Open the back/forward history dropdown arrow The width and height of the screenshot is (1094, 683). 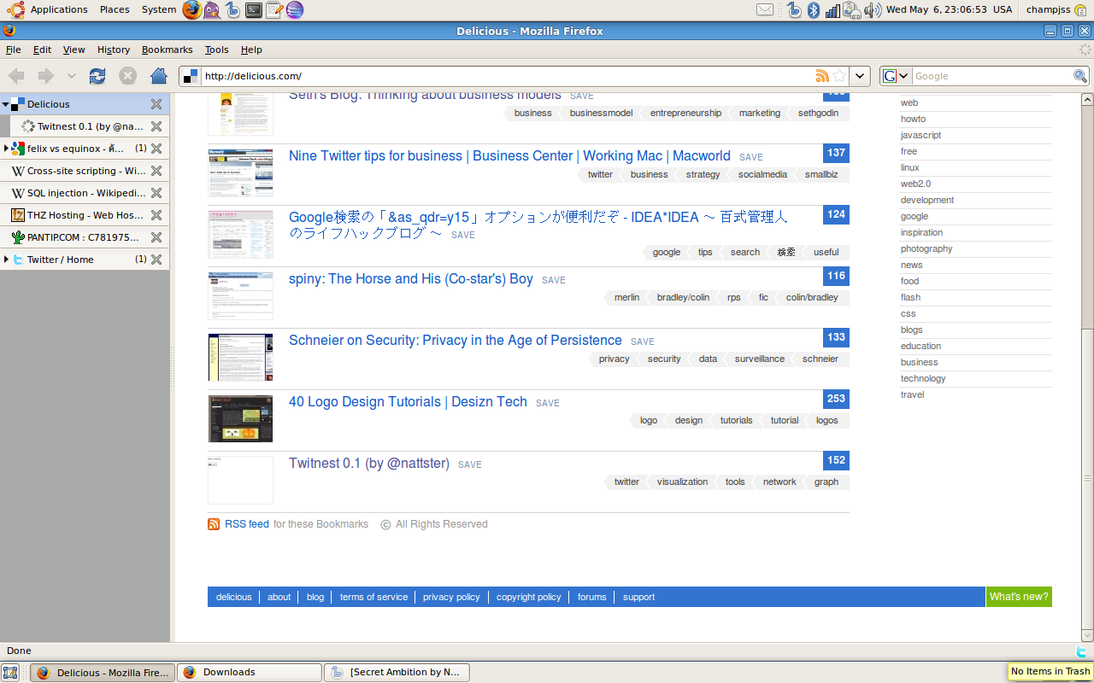click(72, 76)
